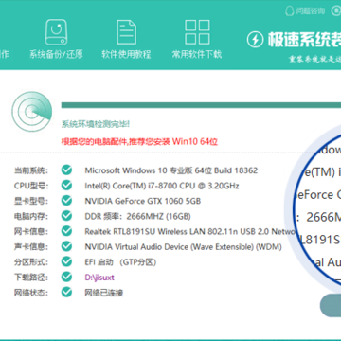
Task: Click the checkmark icon beside 当前系统
Action: tap(66, 170)
